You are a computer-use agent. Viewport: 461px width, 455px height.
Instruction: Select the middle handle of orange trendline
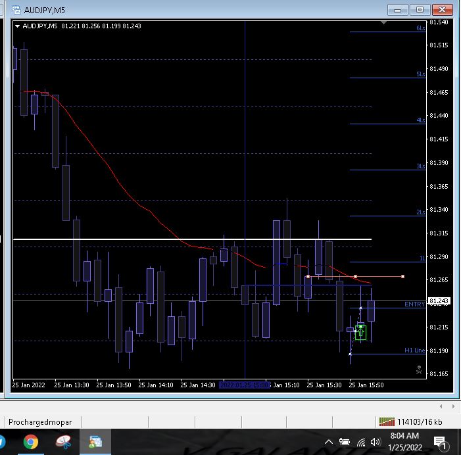click(356, 277)
